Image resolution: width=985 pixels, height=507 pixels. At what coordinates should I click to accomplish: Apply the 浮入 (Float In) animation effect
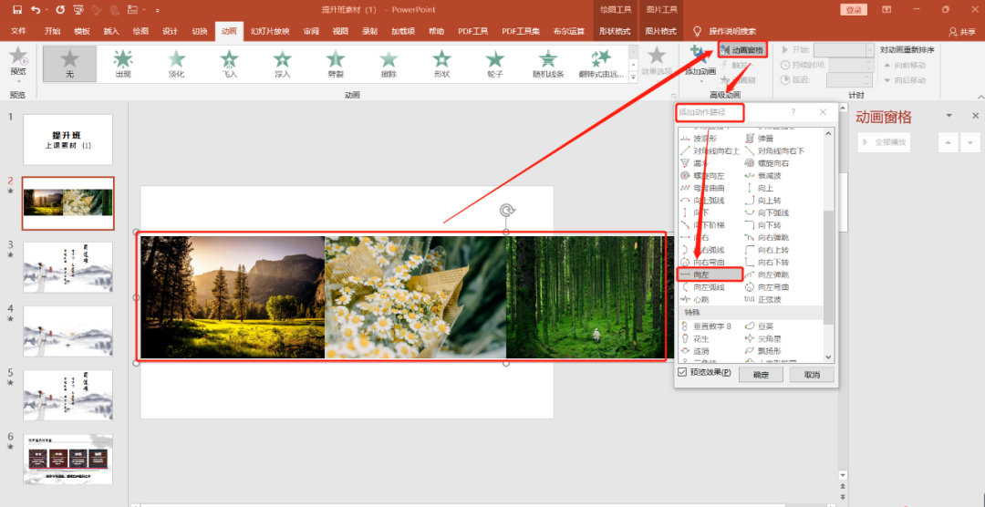tap(283, 64)
